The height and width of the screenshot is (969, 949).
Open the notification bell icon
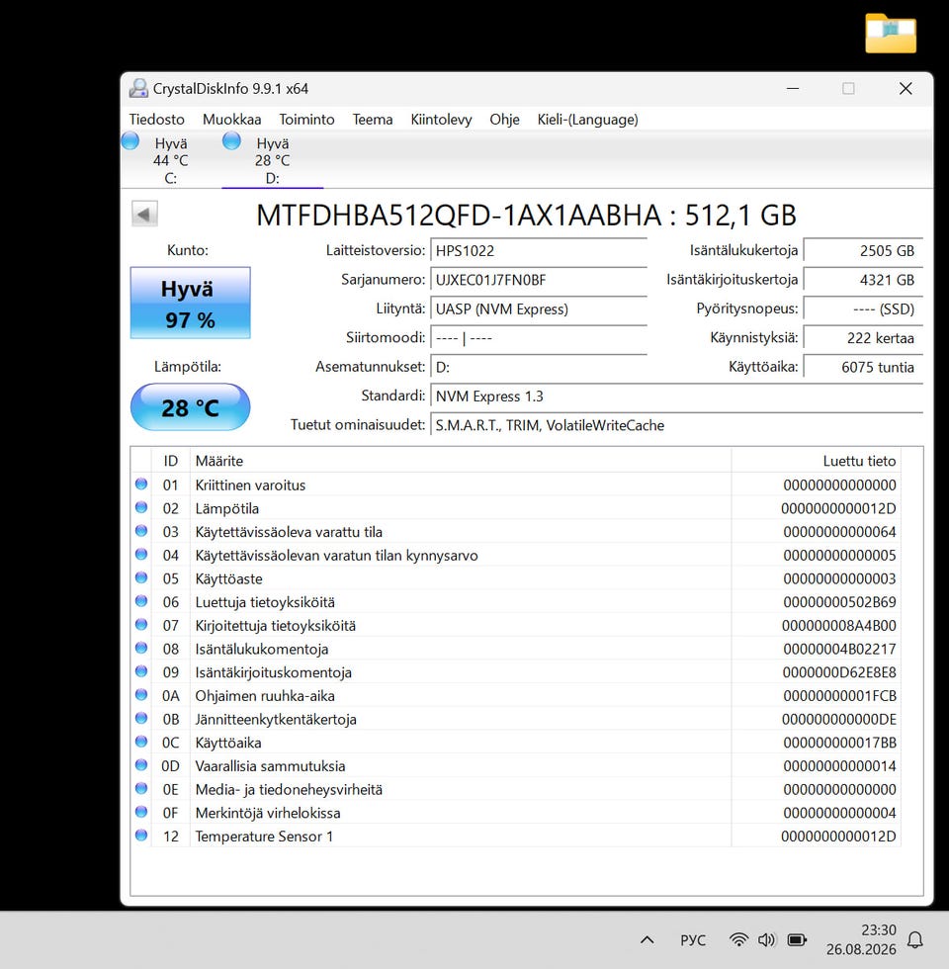coord(915,940)
